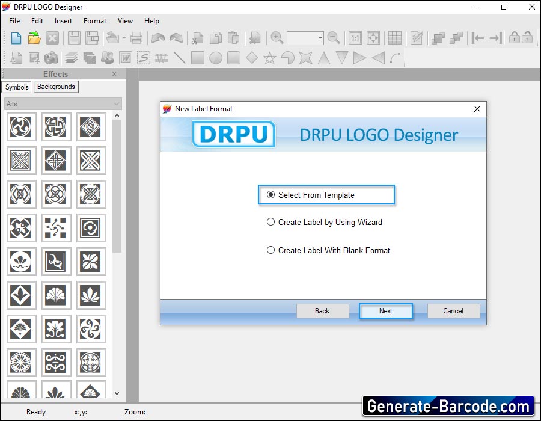Choose Select From Template option
Viewport: 541px width, 421px height.
tap(311, 195)
